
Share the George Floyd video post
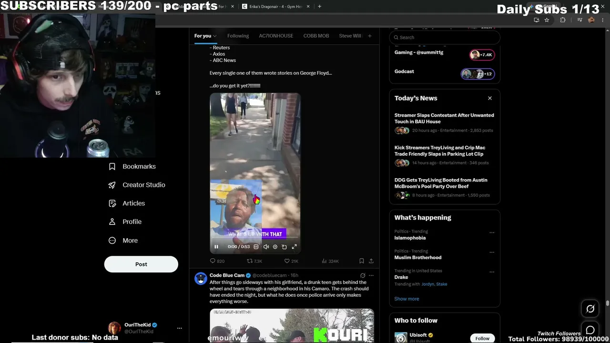(x=371, y=261)
